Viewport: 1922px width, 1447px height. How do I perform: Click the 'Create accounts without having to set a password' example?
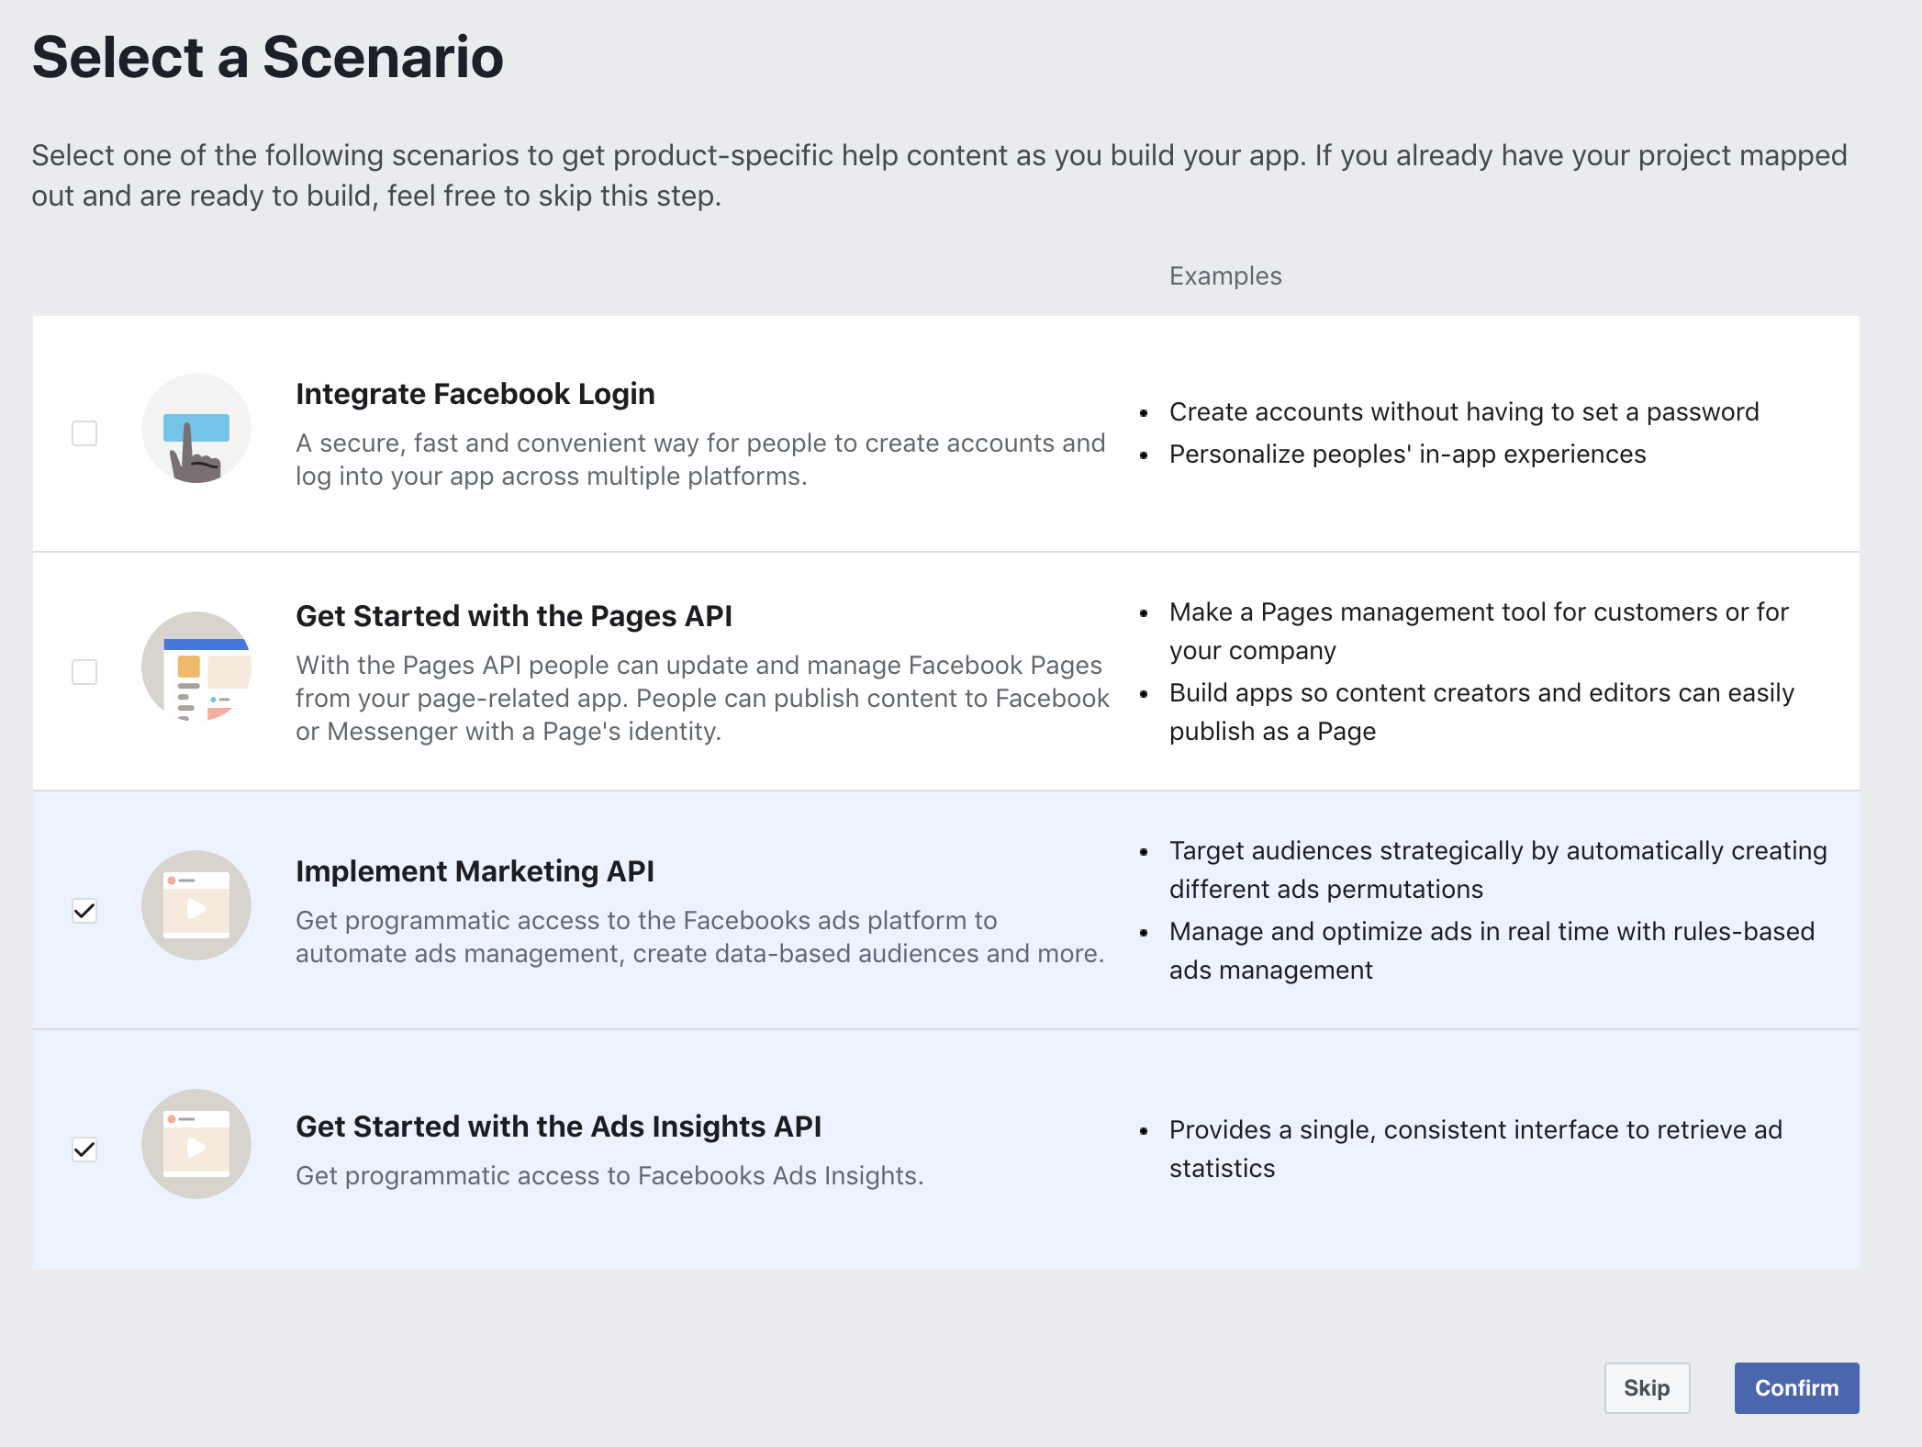[x=1464, y=412]
